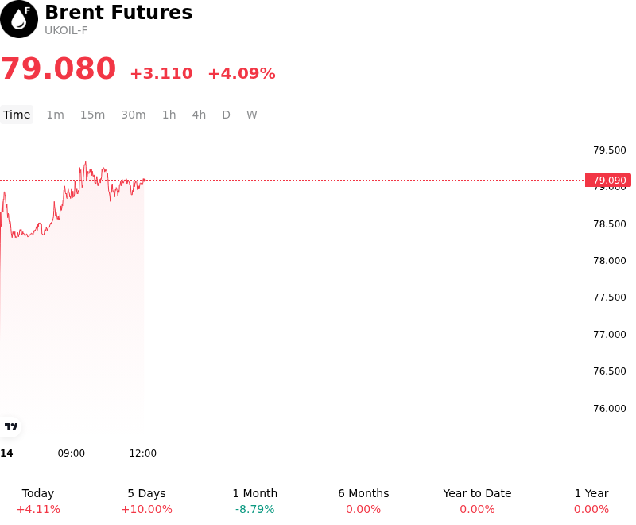
Task: Select the 1h interval tab
Action: (x=169, y=115)
